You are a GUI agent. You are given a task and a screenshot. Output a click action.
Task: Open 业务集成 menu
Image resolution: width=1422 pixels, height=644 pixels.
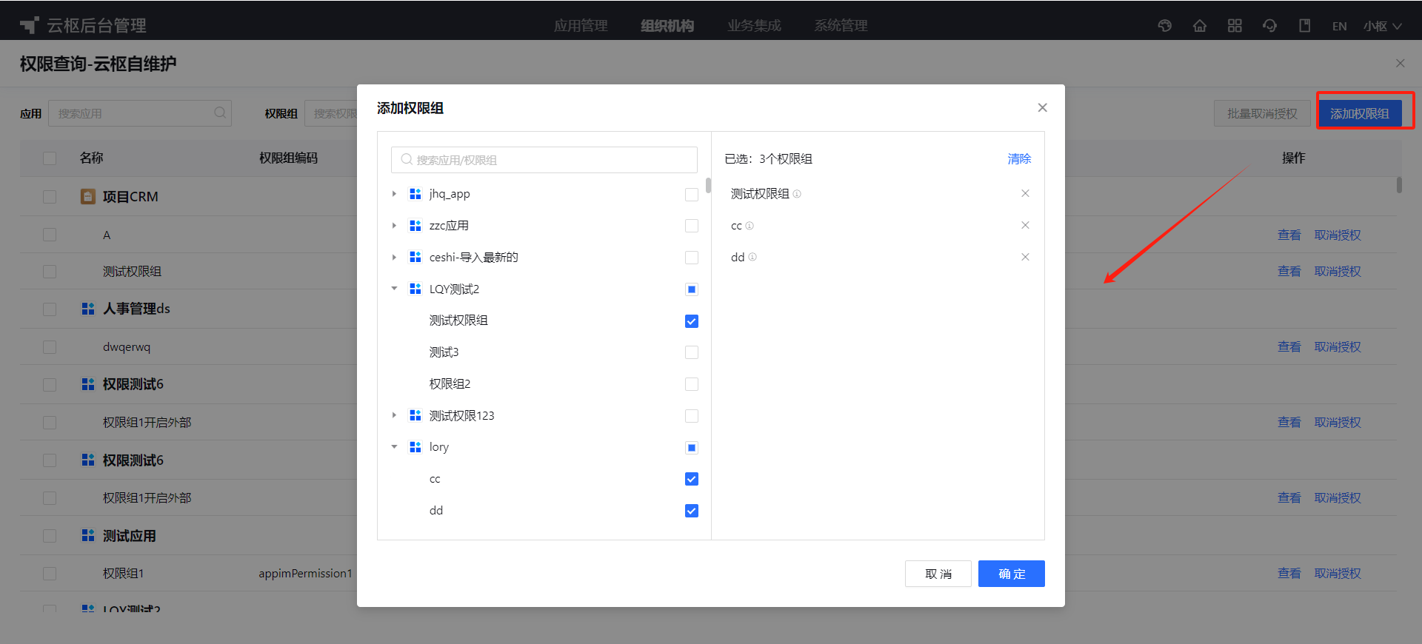pyautogui.click(x=754, y=26)
